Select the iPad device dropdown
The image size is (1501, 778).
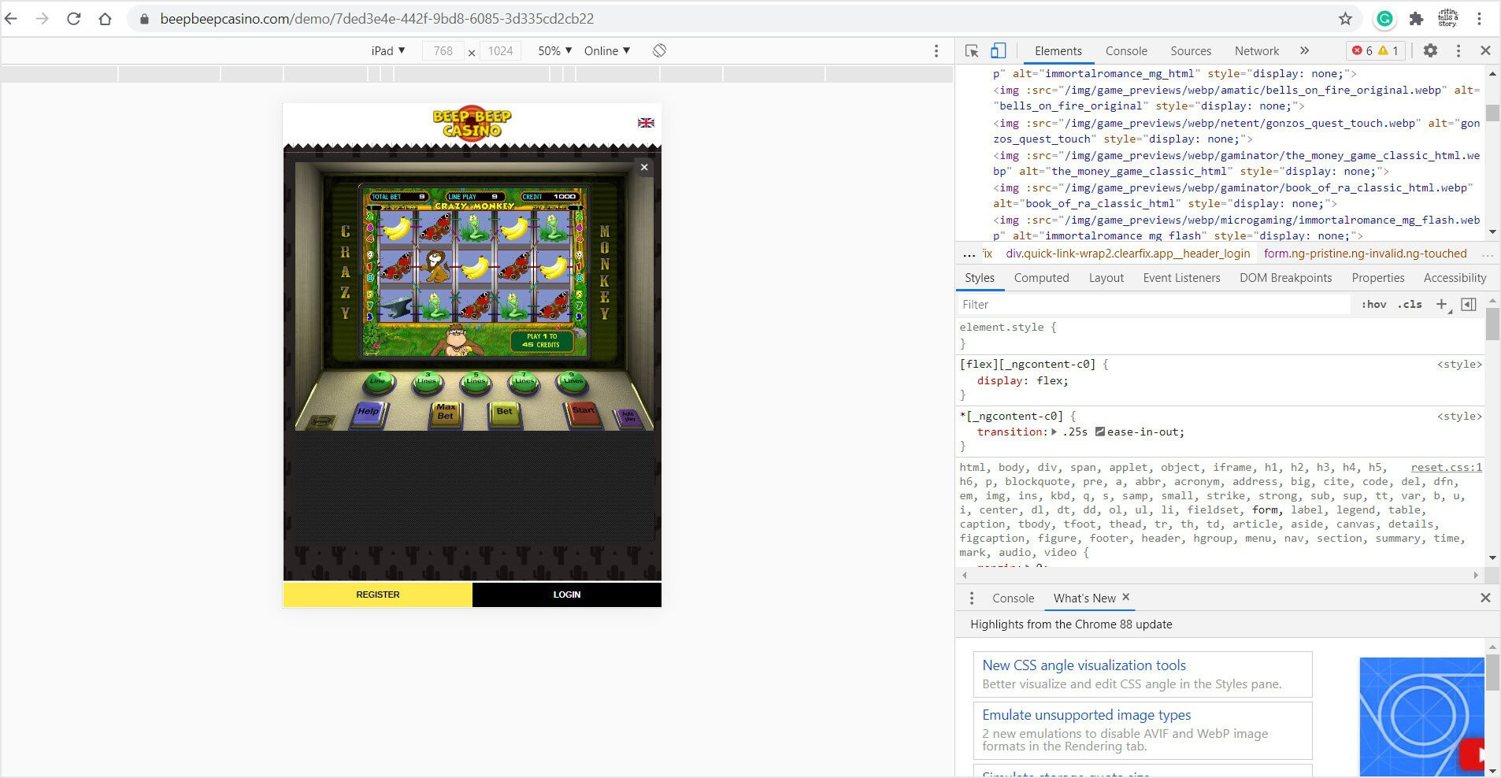coord(388,50)
